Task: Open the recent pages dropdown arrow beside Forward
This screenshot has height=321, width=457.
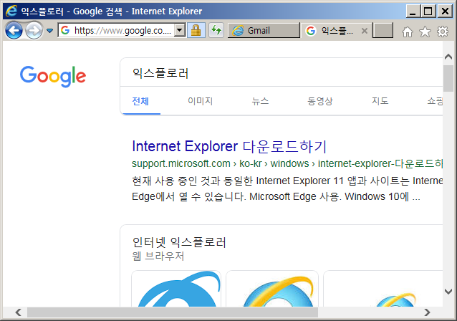Action: coord(50,30)
